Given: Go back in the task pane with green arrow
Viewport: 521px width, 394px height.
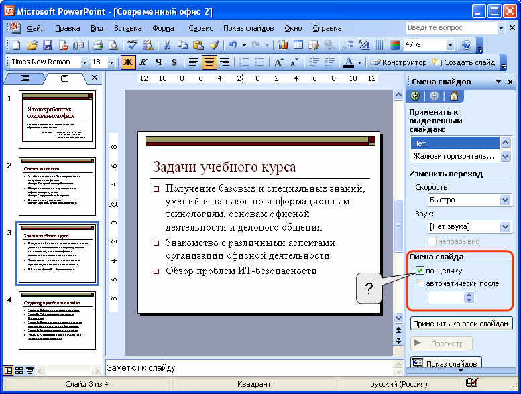Looking at the screenshot, I should point(415,96).
